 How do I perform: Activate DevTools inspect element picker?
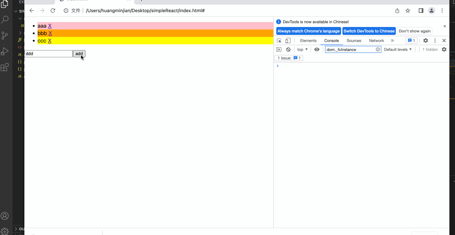tap(279, 40)
